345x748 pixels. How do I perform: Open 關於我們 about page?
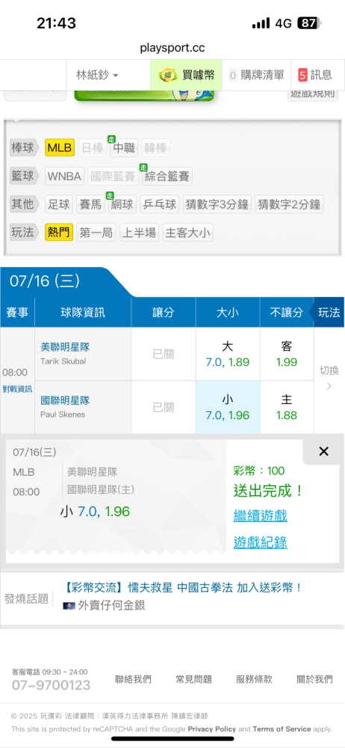(314, 679)
